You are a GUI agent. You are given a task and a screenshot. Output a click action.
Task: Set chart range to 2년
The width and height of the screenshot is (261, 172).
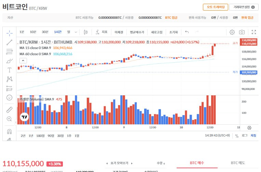23,136
